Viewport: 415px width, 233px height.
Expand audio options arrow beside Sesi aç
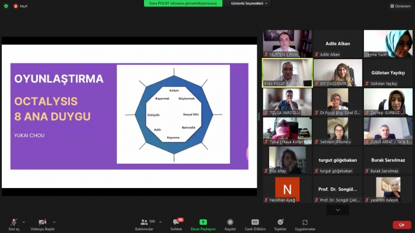(x=24, y=222)
